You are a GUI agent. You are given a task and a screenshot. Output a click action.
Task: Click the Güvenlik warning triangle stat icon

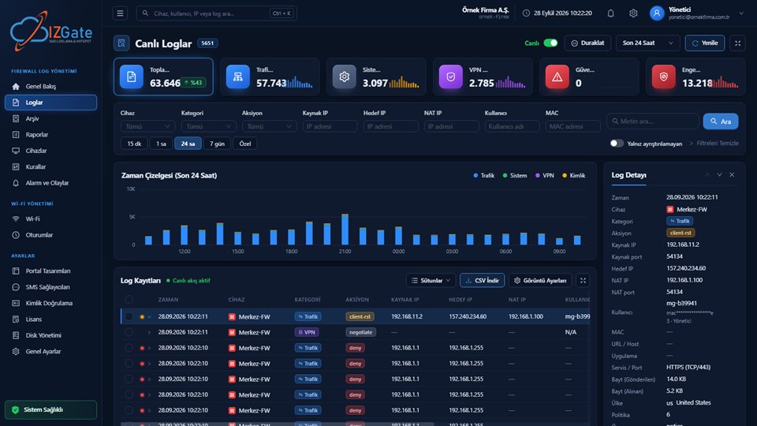[x=557, y=77]
